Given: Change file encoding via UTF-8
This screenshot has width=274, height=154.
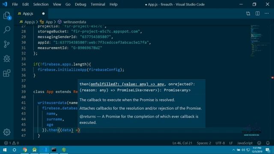Looking at the screenshot, I should [220, 143].
